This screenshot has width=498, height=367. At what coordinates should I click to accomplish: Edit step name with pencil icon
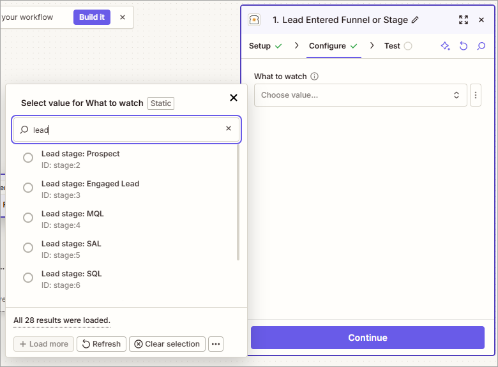point(415,20)
